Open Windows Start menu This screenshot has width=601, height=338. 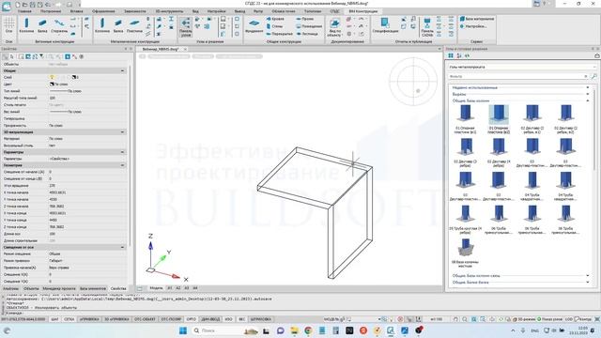(x=183, y=330)
